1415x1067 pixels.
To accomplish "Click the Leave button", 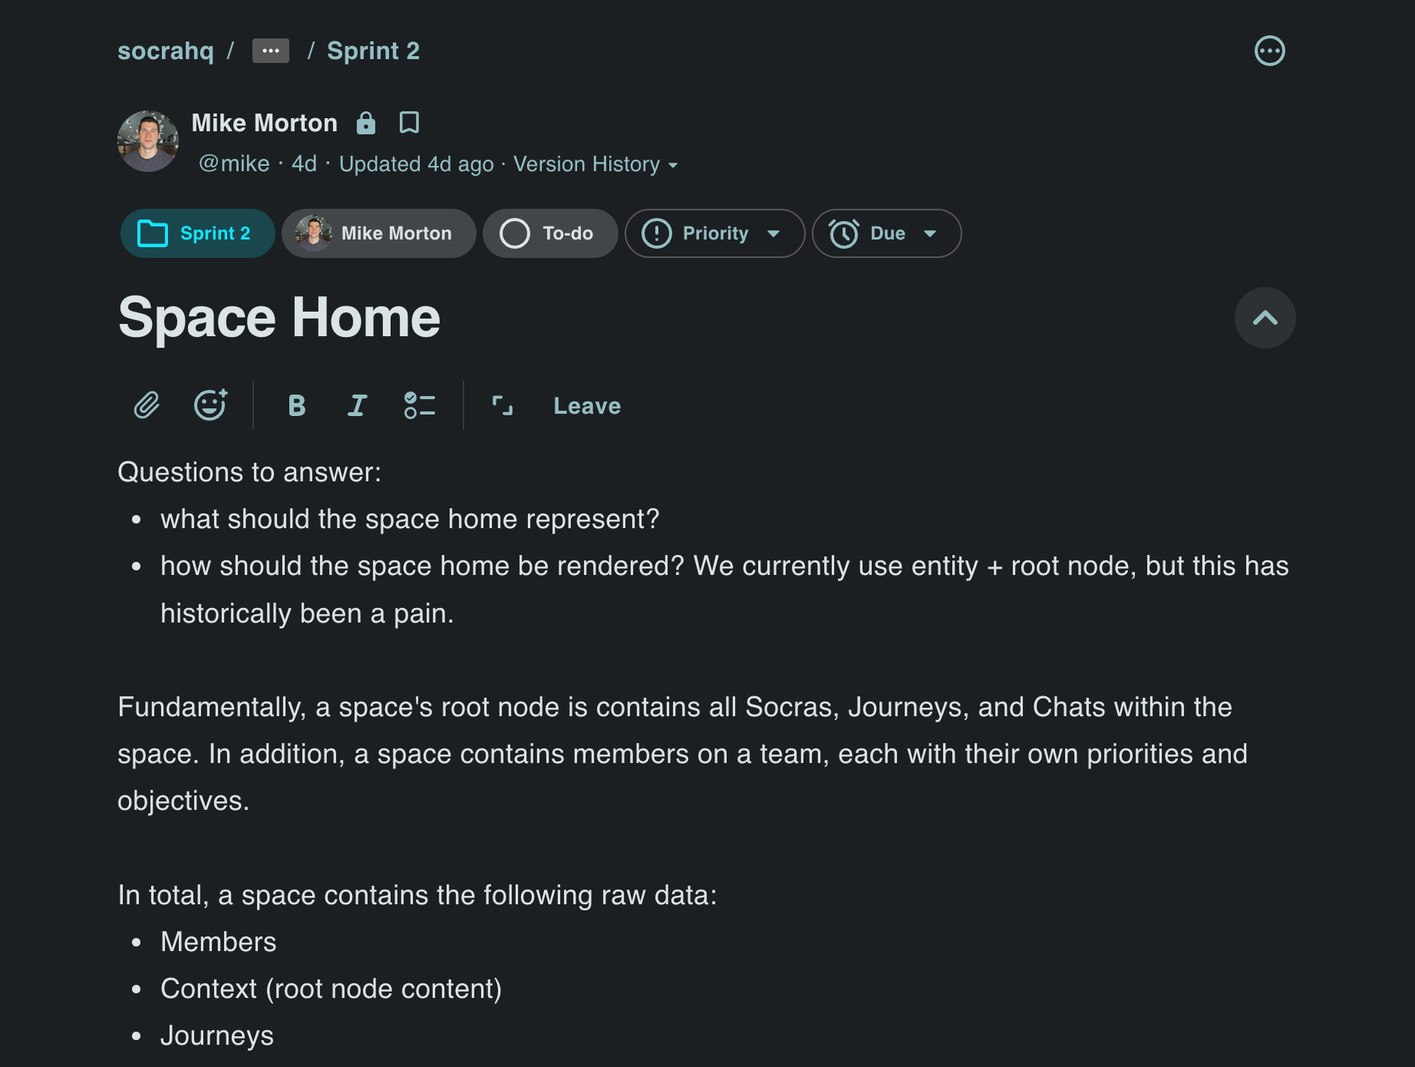I will click(587, 406).
